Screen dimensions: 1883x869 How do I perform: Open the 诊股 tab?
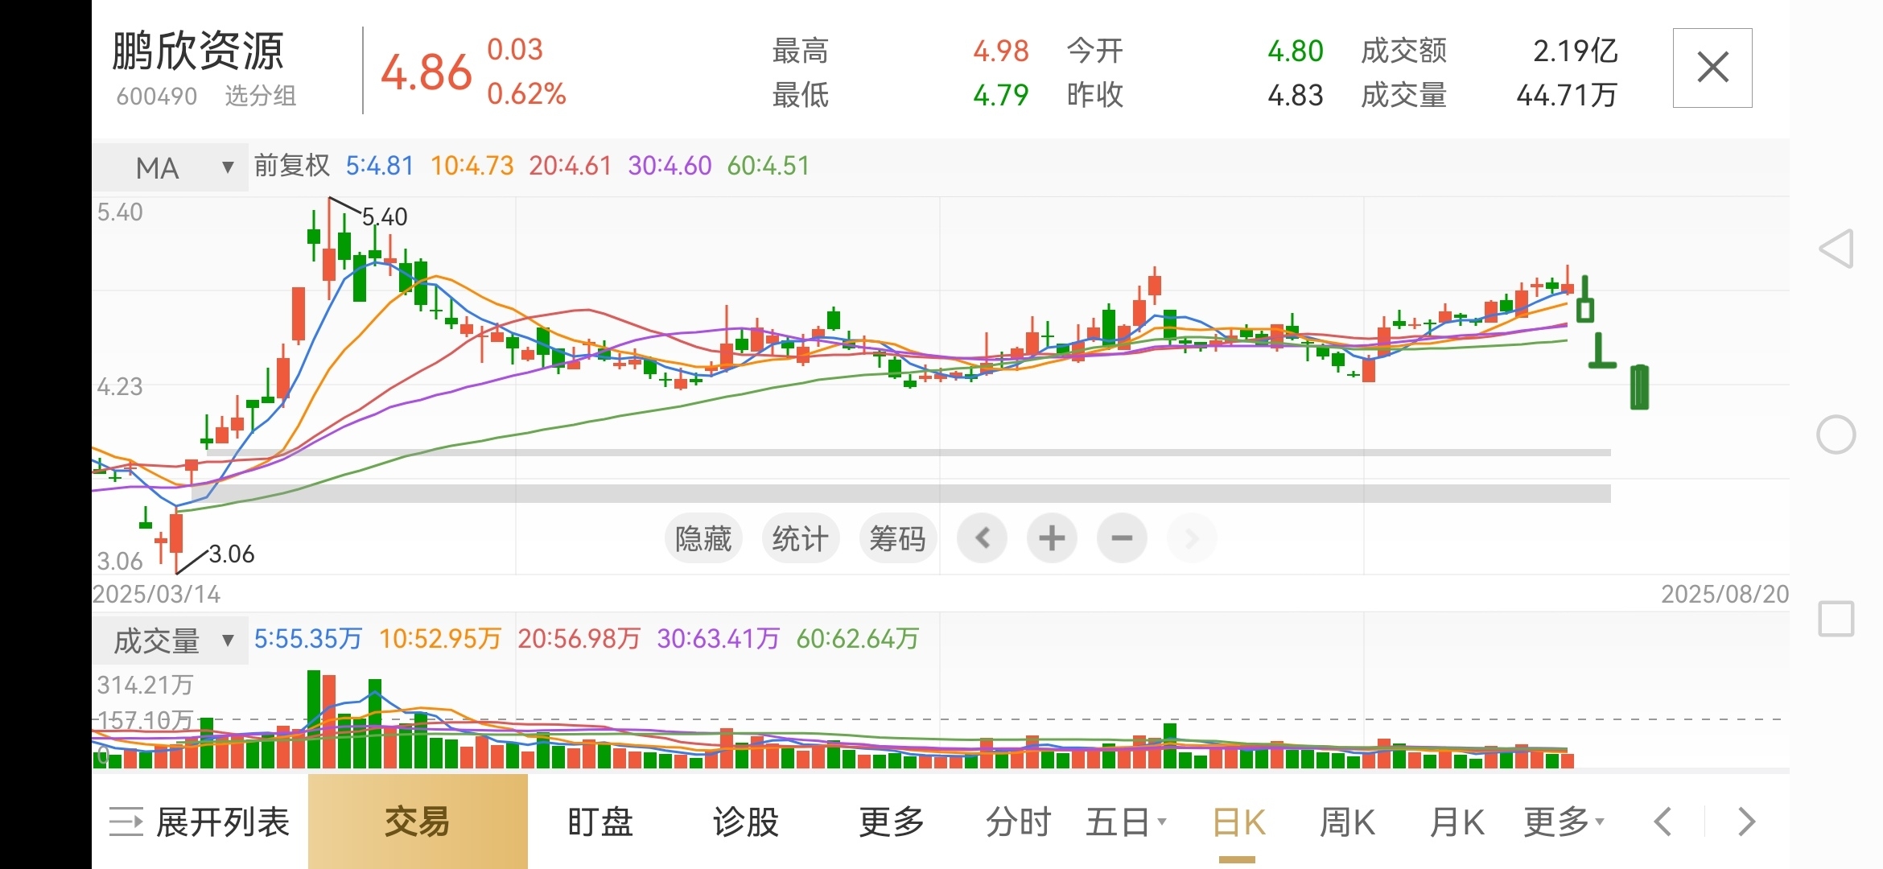pyautogui.click(x=746, y=822)
